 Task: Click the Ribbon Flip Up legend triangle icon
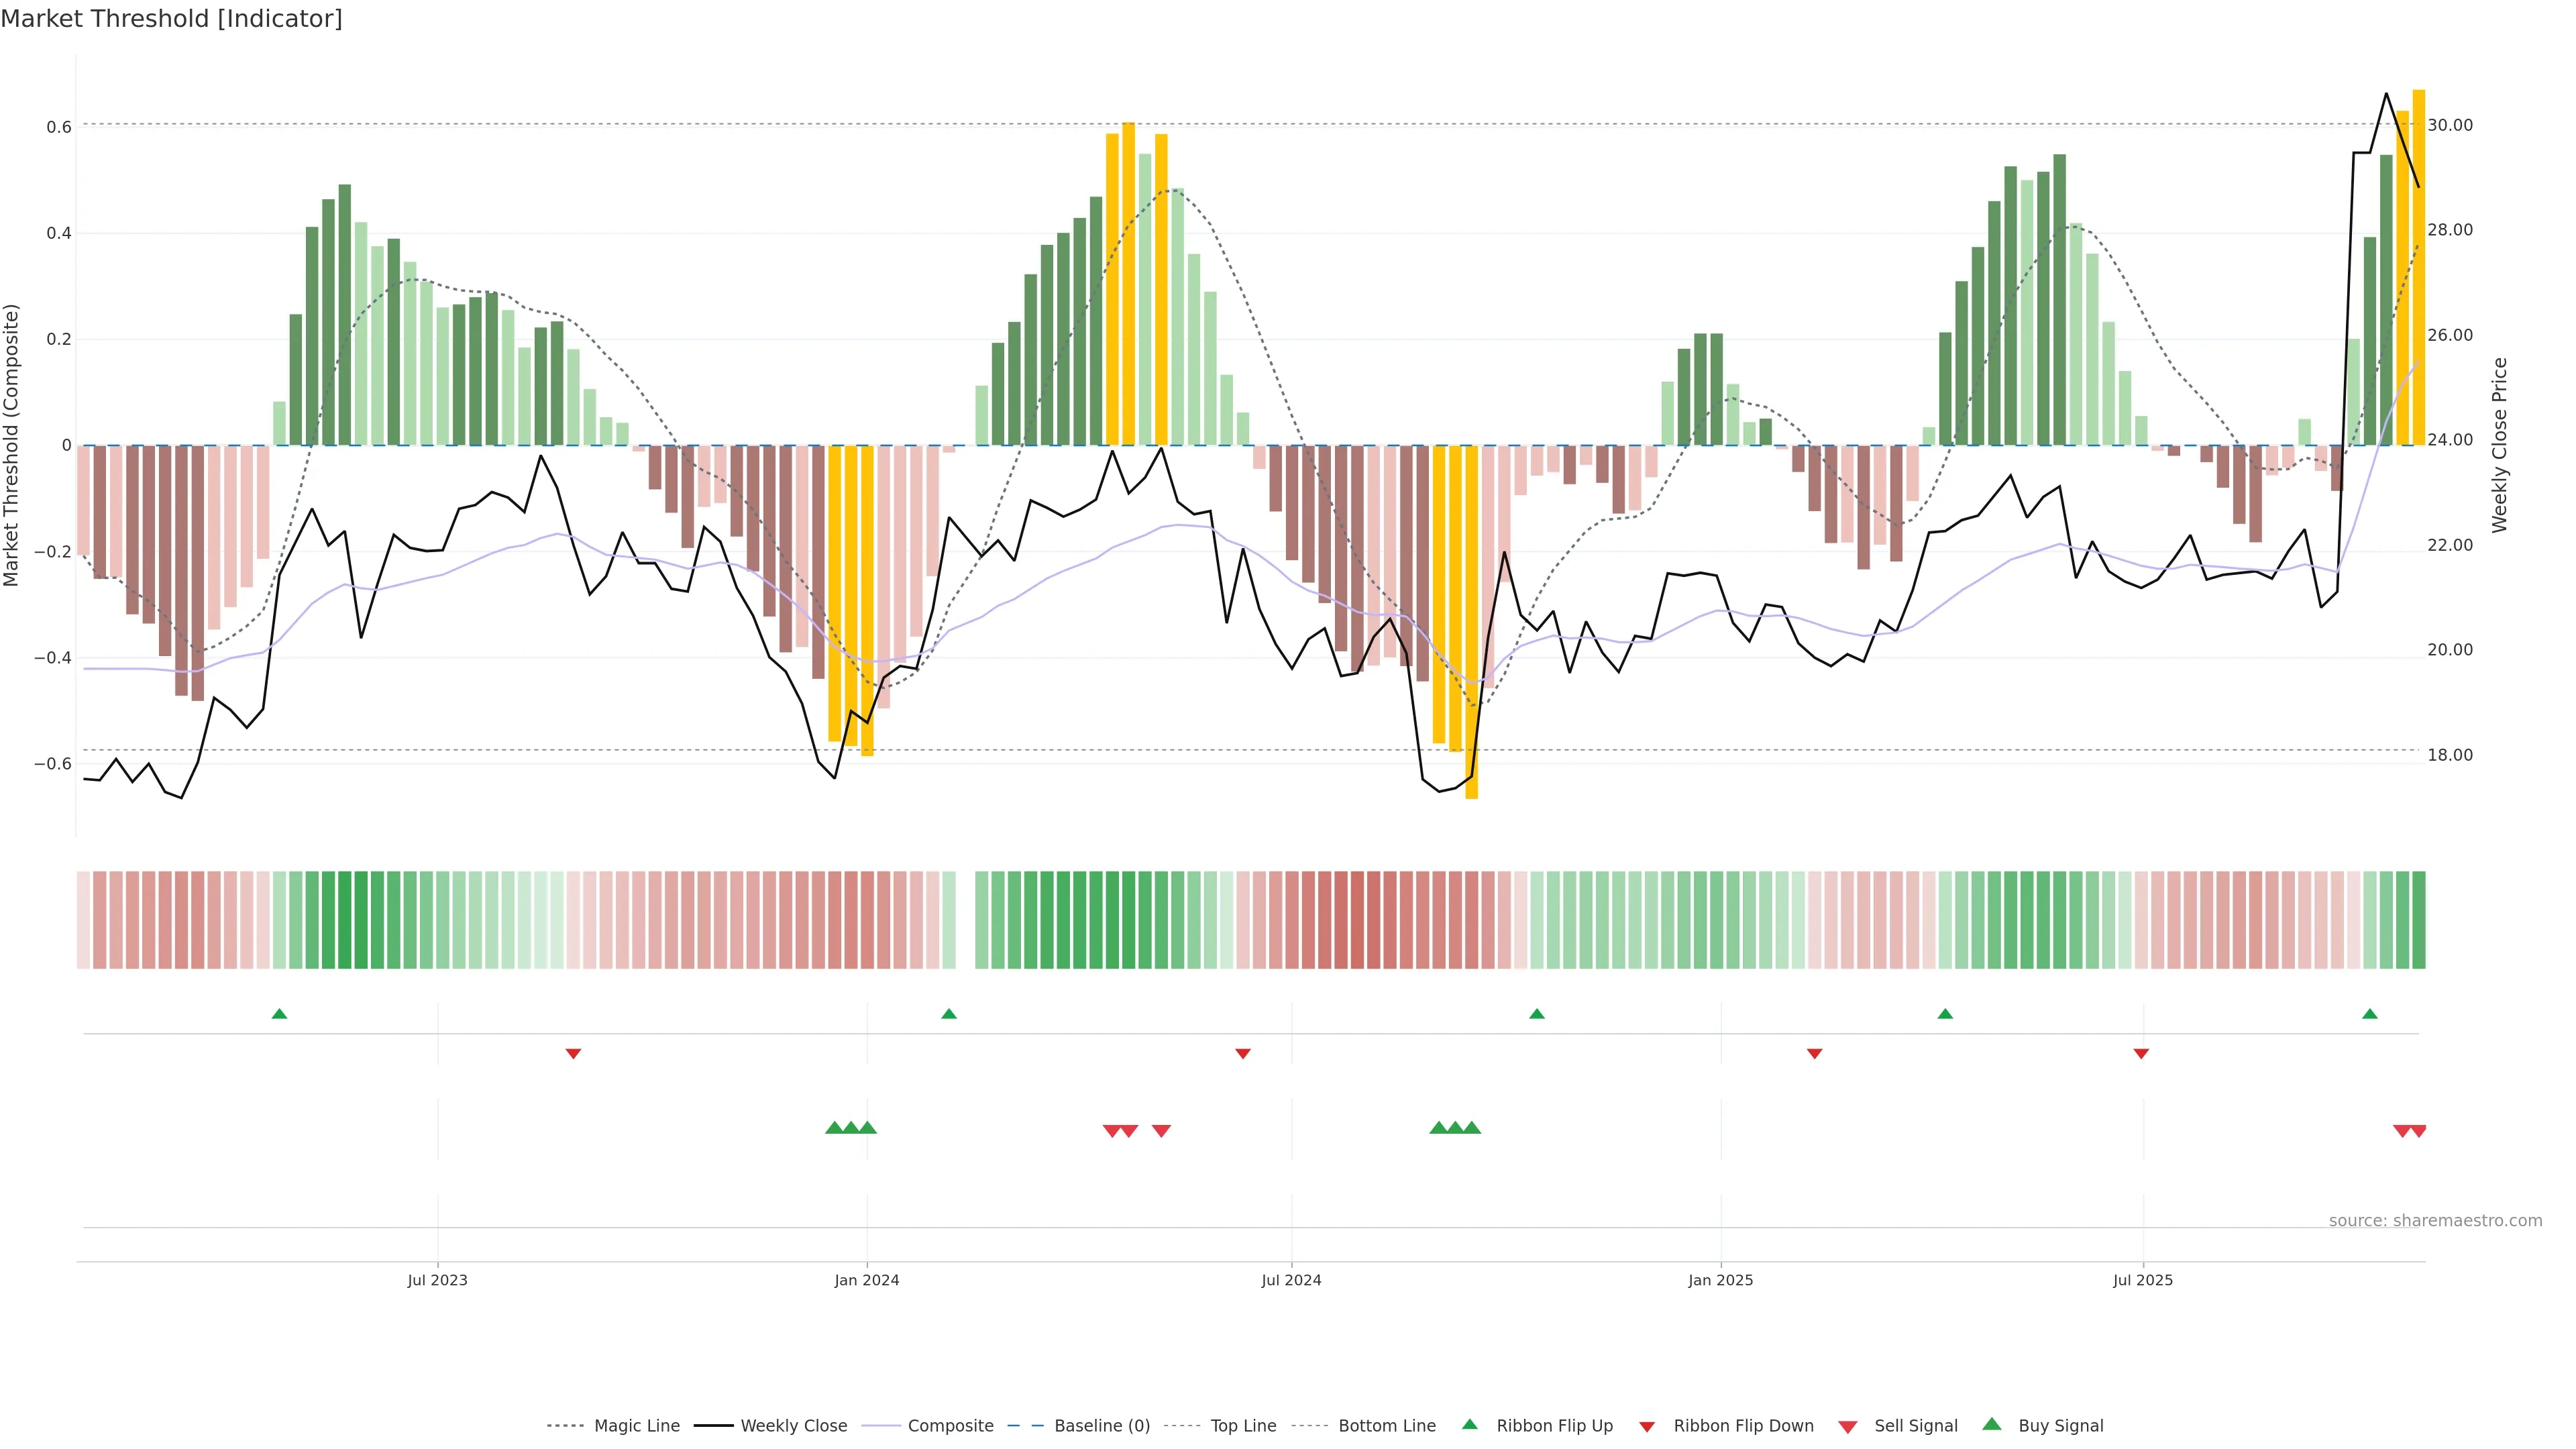click(x=1469, y=1424)
